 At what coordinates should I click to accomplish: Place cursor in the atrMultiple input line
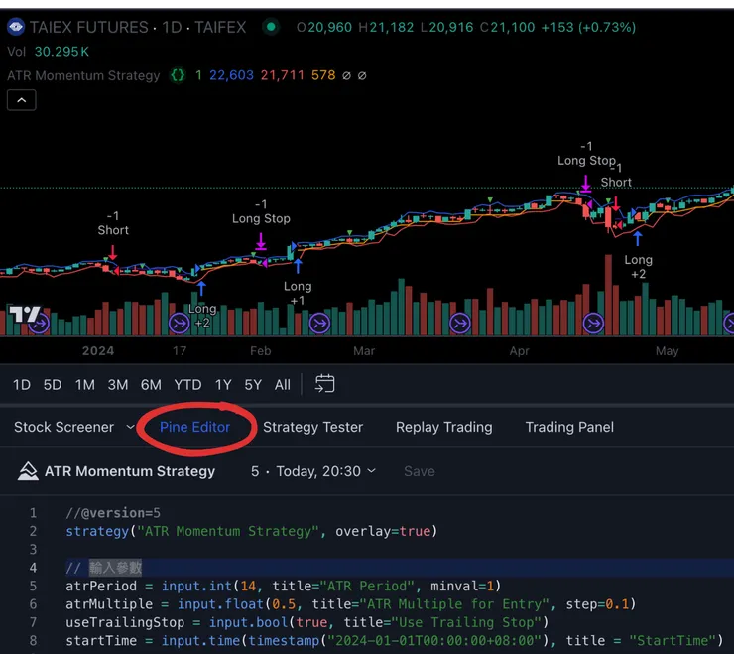[350, 604]
